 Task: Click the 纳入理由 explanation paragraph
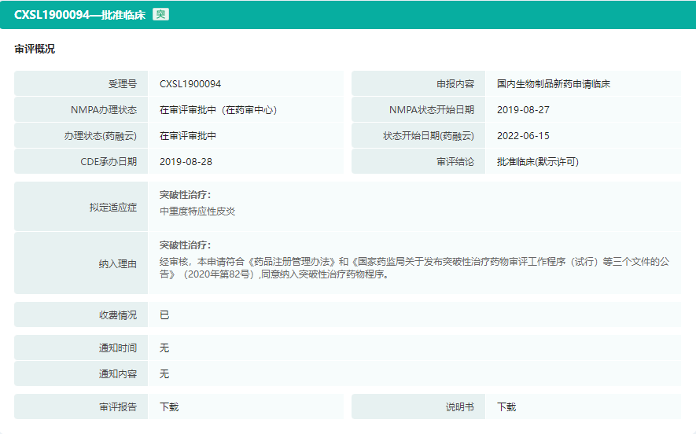tap(415, 267)
